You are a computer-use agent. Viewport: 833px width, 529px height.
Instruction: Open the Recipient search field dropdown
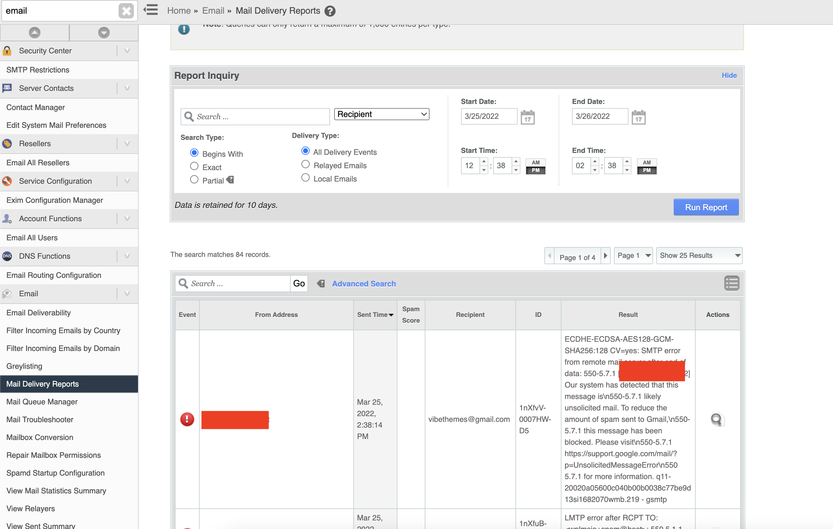382,114
